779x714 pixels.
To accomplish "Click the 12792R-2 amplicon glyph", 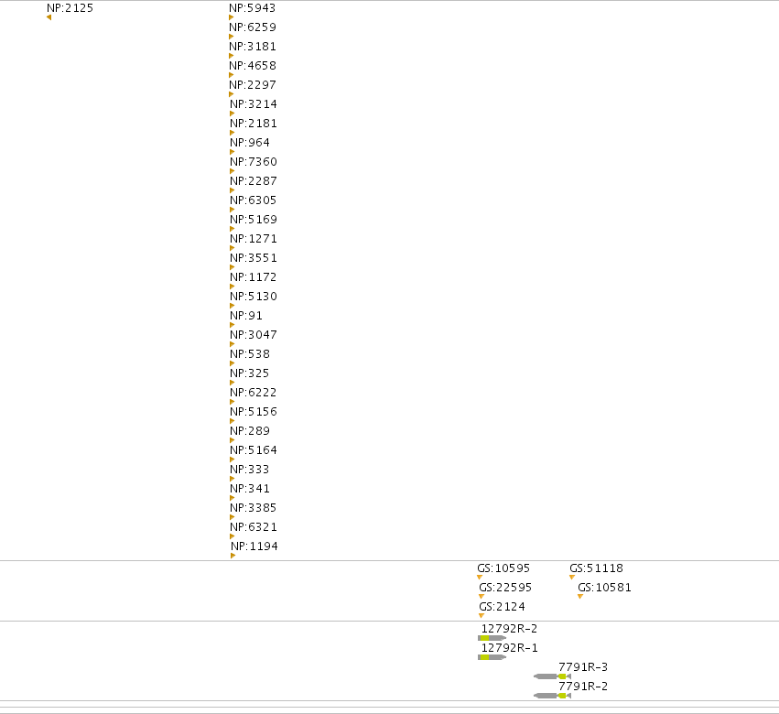I will pos(492,638).
